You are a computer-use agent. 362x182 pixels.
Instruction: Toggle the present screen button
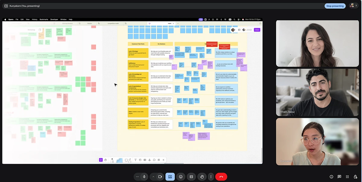coord(170,177)
